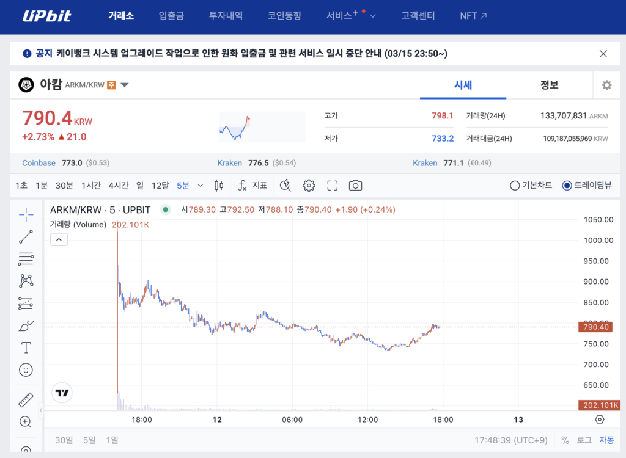Activate the ruler measure tool

point(26,400)
